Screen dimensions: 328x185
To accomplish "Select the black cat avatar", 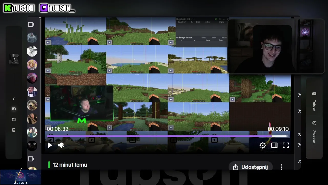I will (x=32, y=146).
